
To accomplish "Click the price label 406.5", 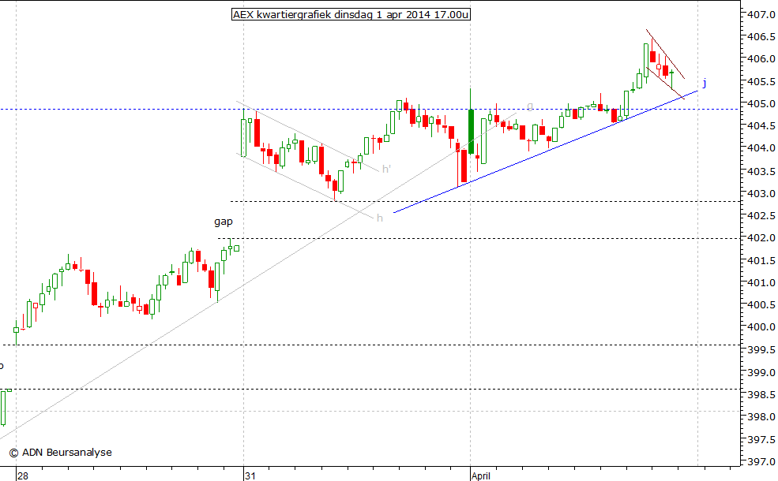I will pyautogui.click(x=761, y=36).
